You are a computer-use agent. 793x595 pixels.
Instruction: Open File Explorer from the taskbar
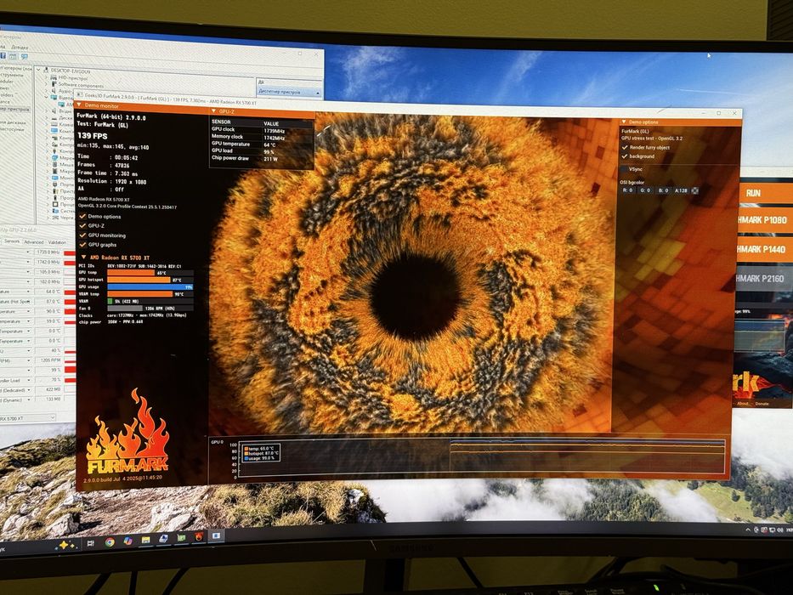145,541
